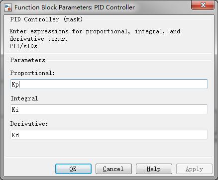Focus the Integral Ki input field
218x180 pixels.
109,109
